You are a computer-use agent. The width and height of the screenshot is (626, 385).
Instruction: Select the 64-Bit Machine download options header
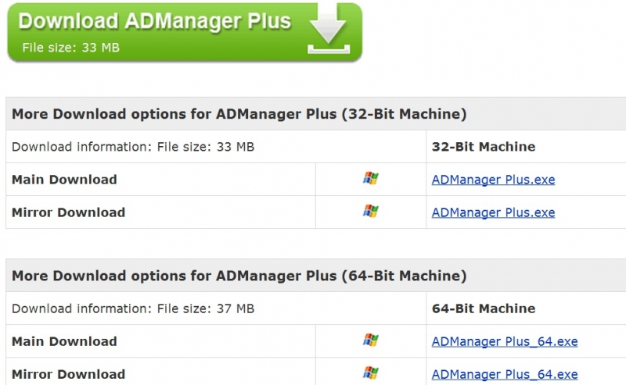[239, 276]
